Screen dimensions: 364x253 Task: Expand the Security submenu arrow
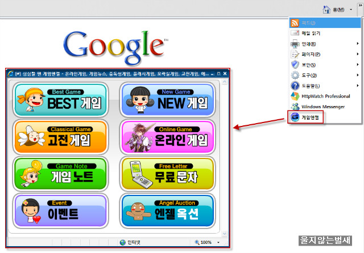[358, 64]
